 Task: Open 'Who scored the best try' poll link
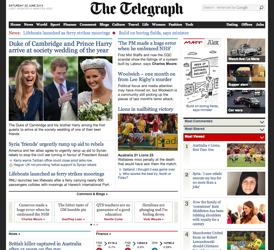(x=145, y=176)
